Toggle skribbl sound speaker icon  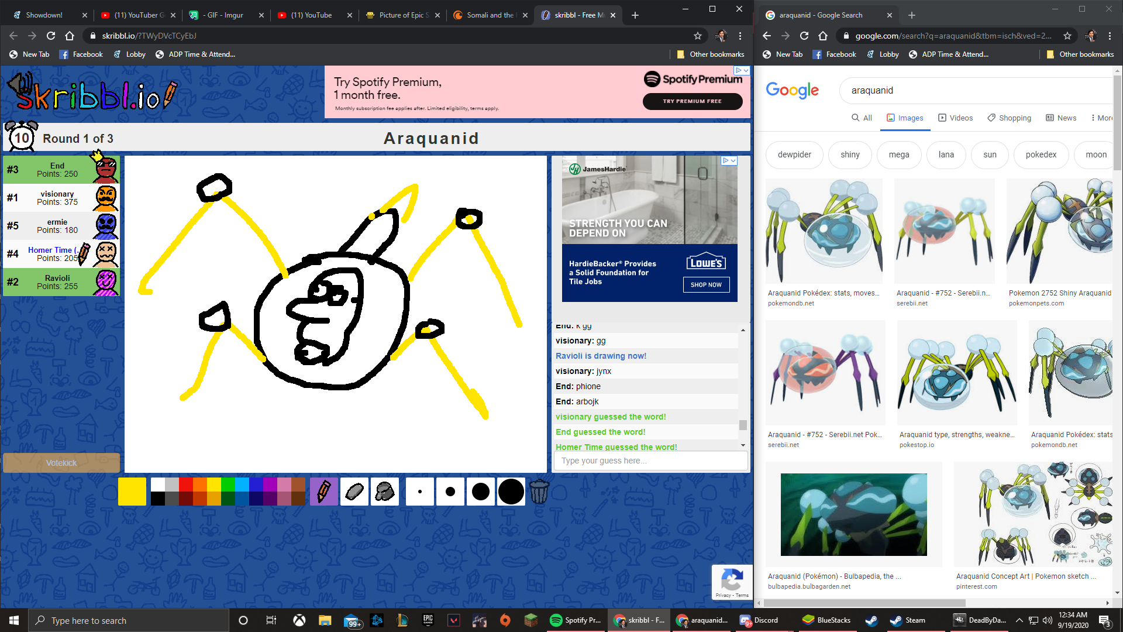pos(19,84)
